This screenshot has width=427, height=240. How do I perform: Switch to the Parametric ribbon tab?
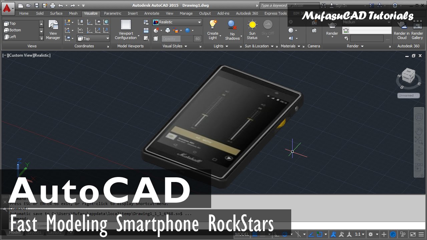click(112, 13)
